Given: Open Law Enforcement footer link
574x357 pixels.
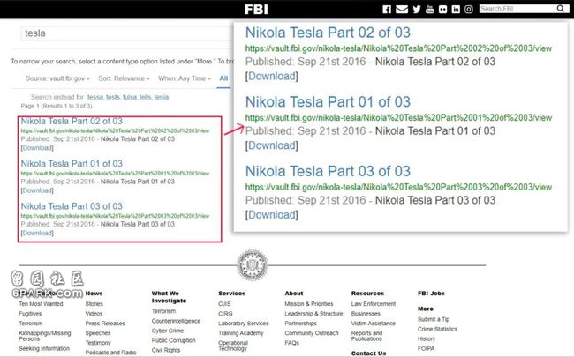Looking at the screenshot, I should point(374,304).
